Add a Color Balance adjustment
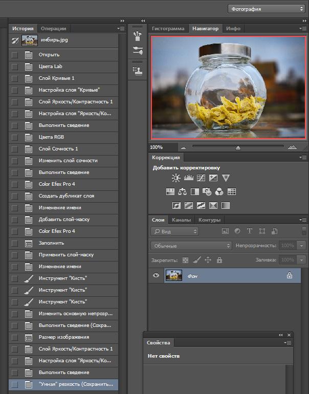 183,192
